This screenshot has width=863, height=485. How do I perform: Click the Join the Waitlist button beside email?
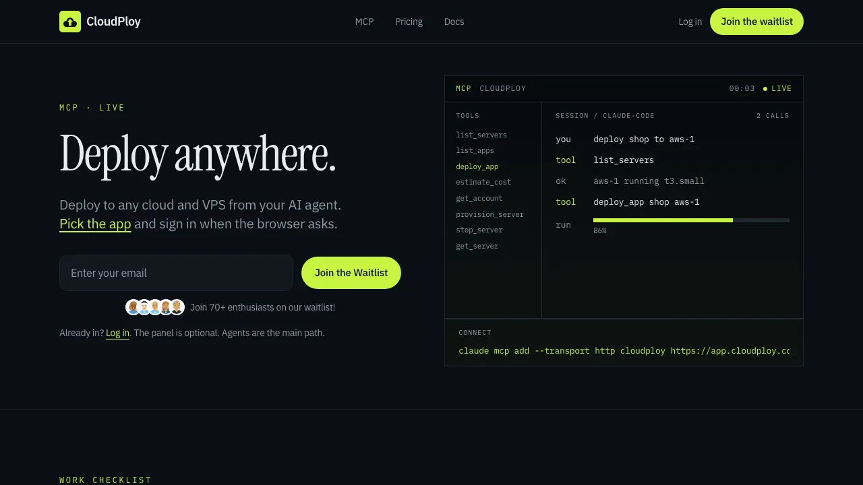[351, 273]
